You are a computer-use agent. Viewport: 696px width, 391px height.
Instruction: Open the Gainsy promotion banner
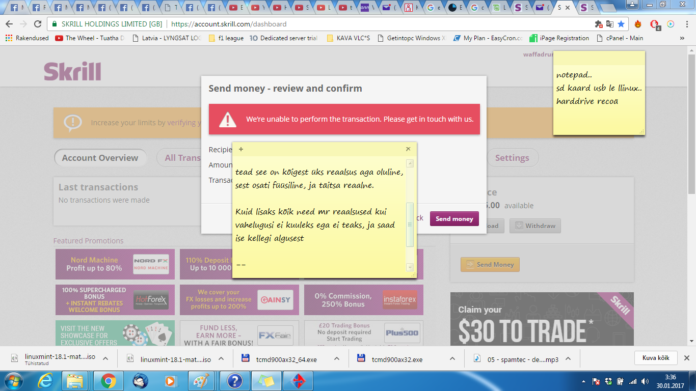click(x=239, y=300)
